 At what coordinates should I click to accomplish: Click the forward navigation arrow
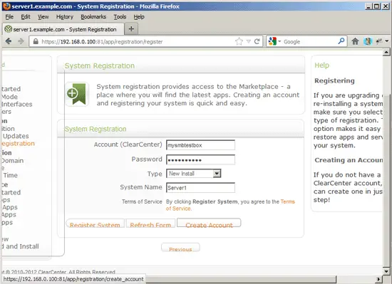(21, 41)
